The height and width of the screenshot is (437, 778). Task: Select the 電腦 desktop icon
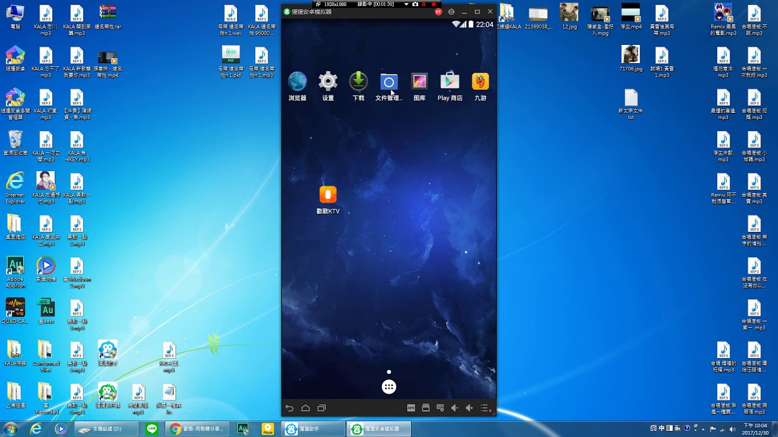[15, 17]
